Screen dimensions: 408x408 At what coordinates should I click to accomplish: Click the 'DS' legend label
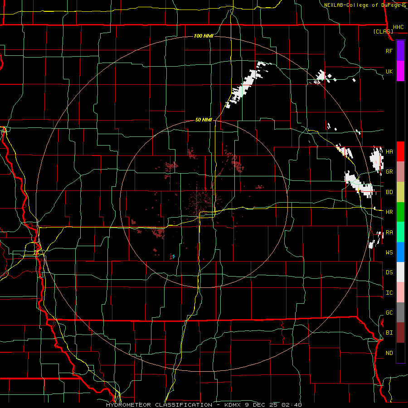pos(389,272)
